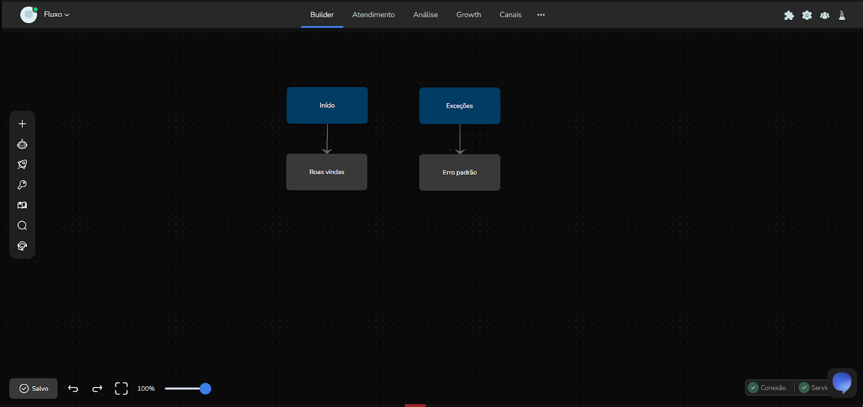Expand the Fluxo dropdown
The width and height of the screenshot is (863, 407).
pyautogui.click(x=56, y=15)
